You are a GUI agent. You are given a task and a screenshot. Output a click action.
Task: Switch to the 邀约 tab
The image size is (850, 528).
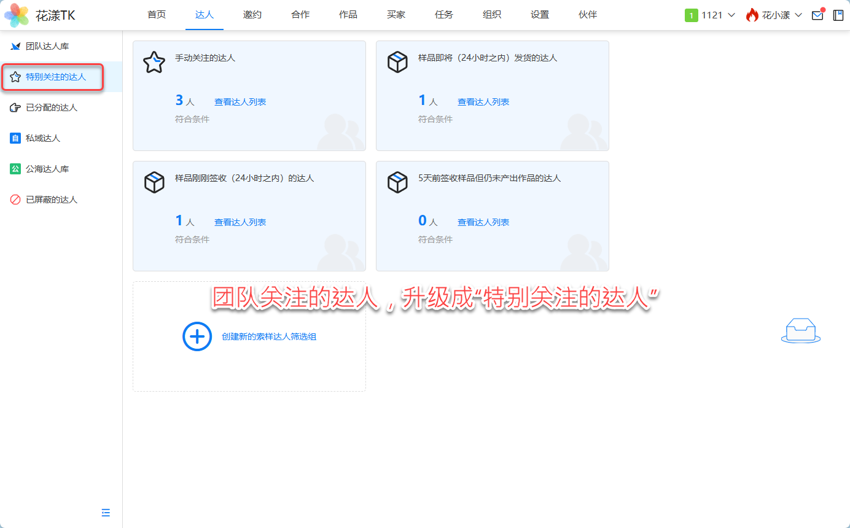252,15
